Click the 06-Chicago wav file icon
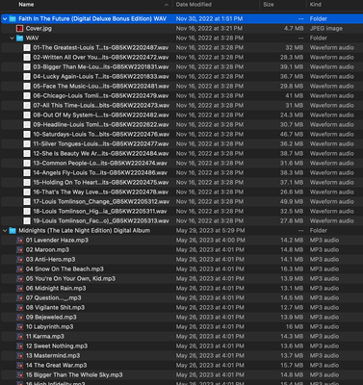This screenshot has height=385, width=363. pos(27,96)
